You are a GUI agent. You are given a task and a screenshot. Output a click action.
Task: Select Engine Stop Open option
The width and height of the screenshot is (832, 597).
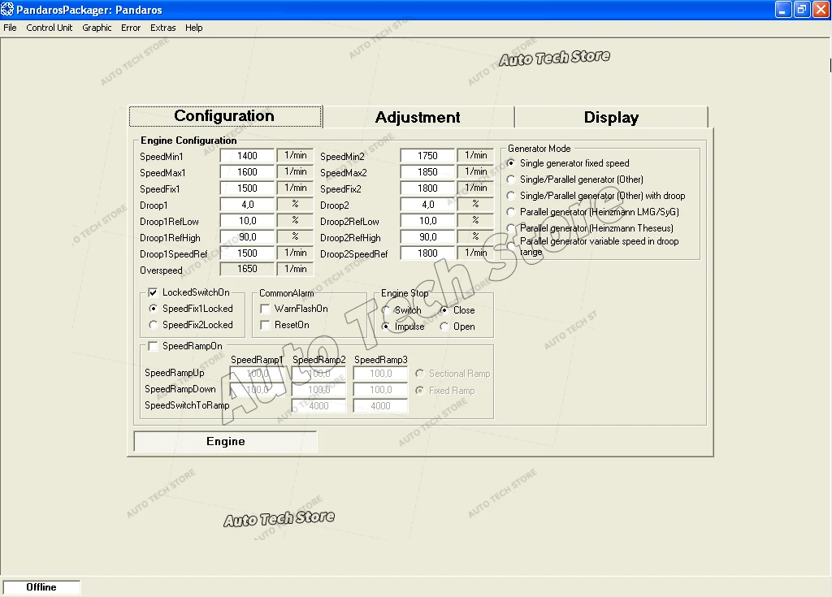(444, 327)
